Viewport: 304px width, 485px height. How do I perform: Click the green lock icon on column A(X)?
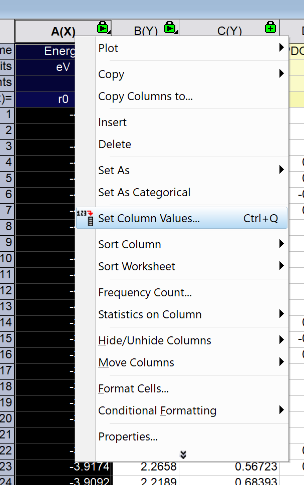pyautogui.click(x=103, y=28)
